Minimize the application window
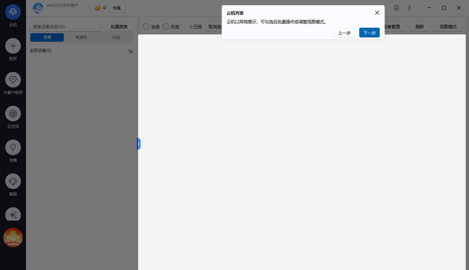Image resolution: width=469 pixels, height=270 pixels. point(429,8)
